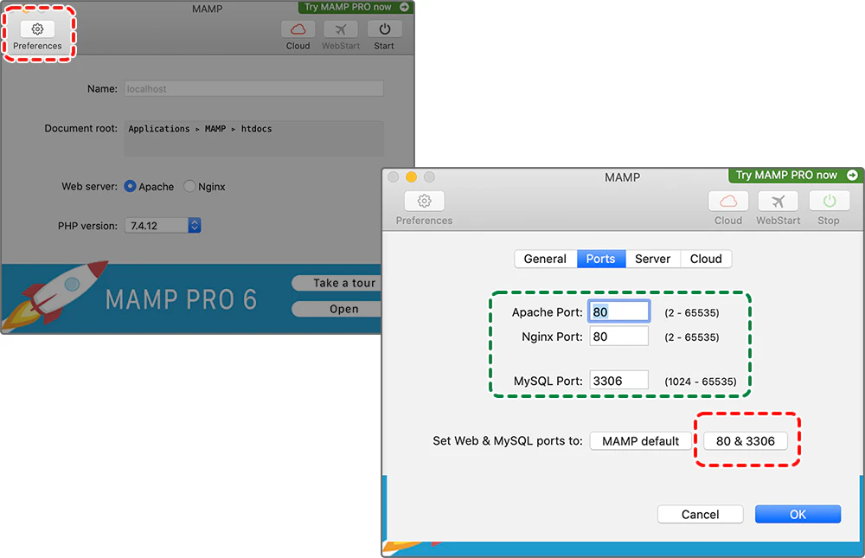Screen dimensions: 865x558
Task: Click the Apache Port input field
Action: (x=619, y=311)
